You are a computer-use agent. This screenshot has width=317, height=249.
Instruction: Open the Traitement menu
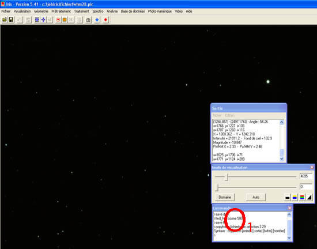coord(82,12)
